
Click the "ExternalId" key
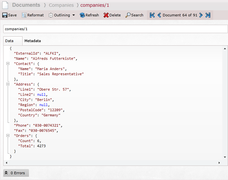point(27,53)
